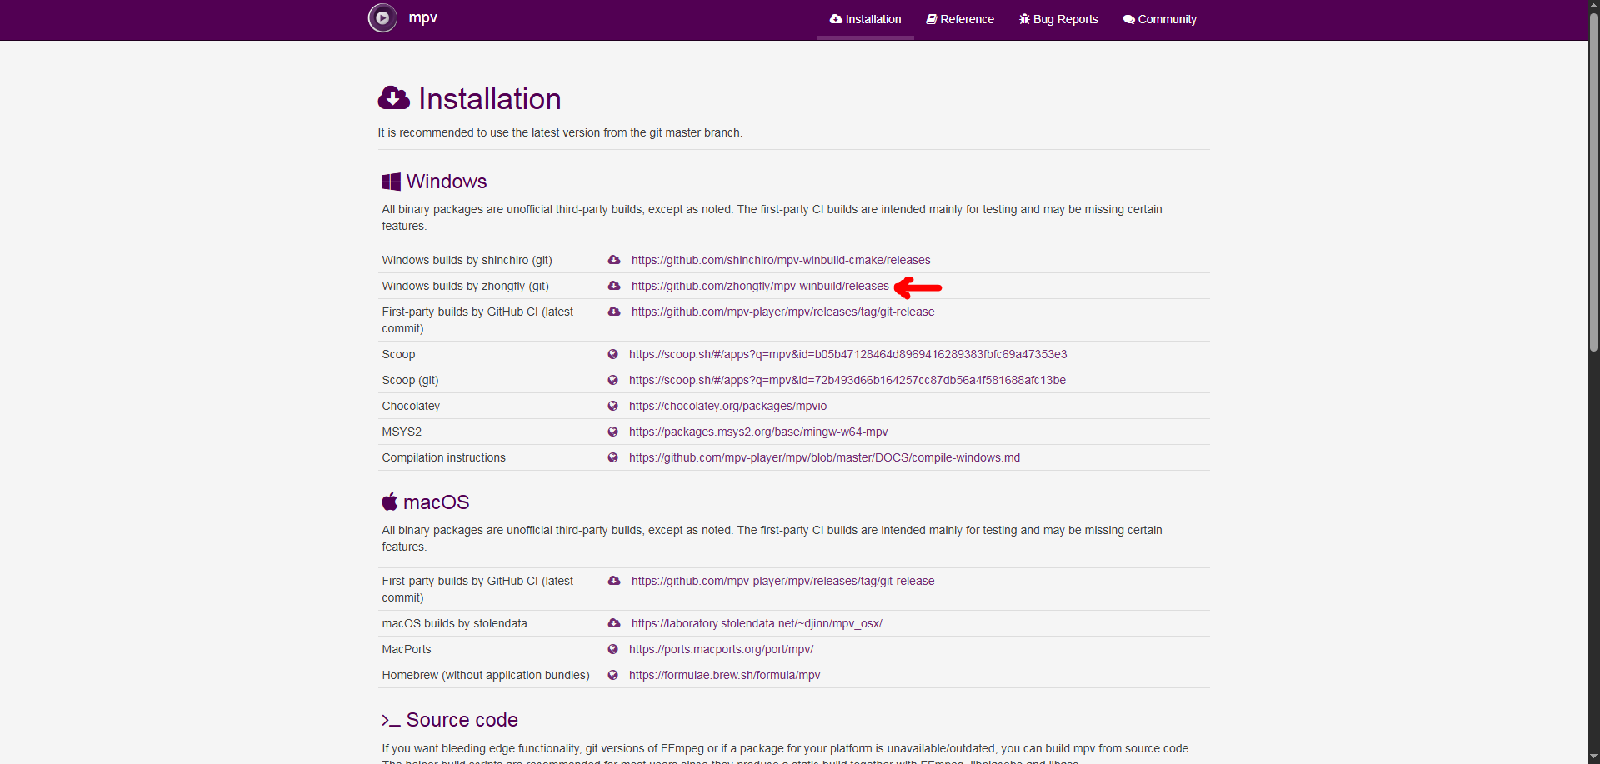Click the 'Windows builds by zhongfly (git)' label

click(x=465, y=286)
